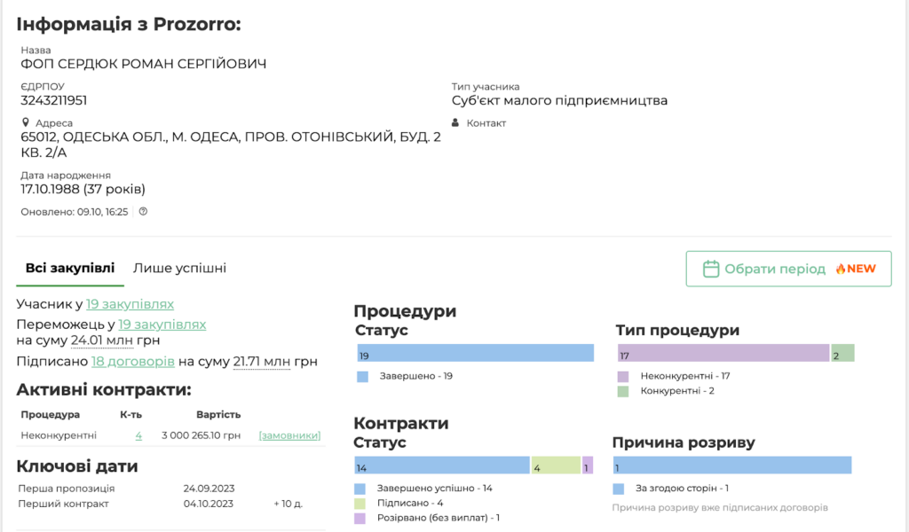
Task: Open the Переможець у 19 закупівлях link
Action: click(162, 325)
